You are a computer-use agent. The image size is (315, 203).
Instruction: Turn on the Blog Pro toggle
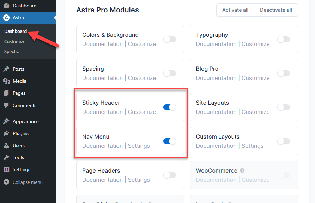284,73
